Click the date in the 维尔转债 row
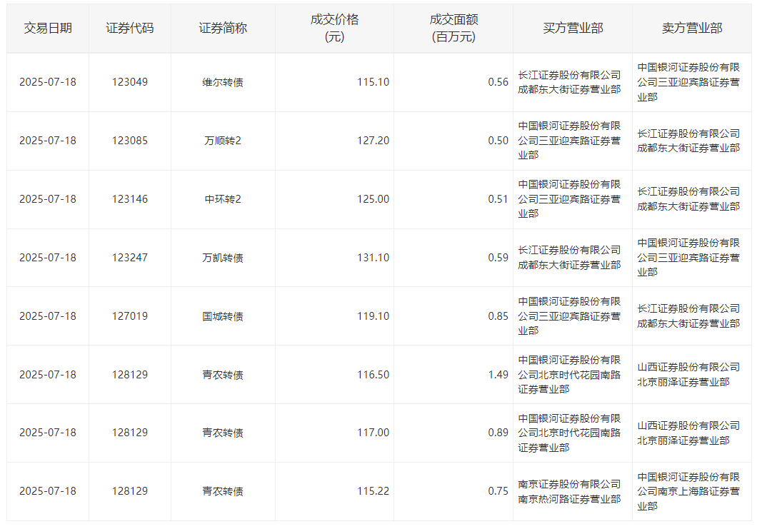The height and width of the screenshot is (529, 757). 48,82
